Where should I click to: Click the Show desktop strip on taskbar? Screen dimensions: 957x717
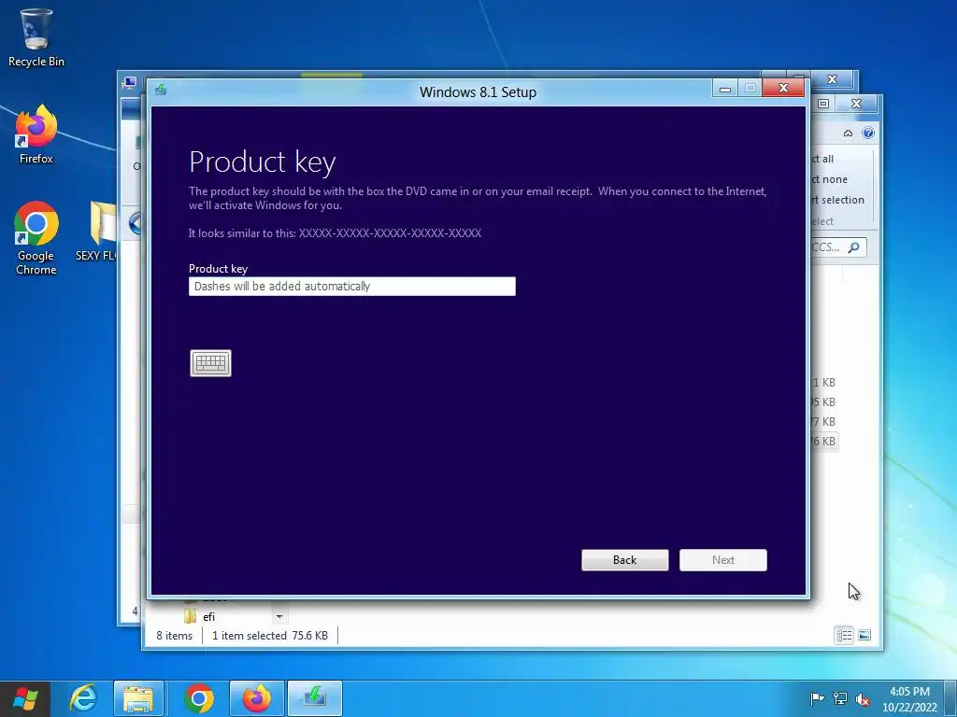[x=950, y=698]
